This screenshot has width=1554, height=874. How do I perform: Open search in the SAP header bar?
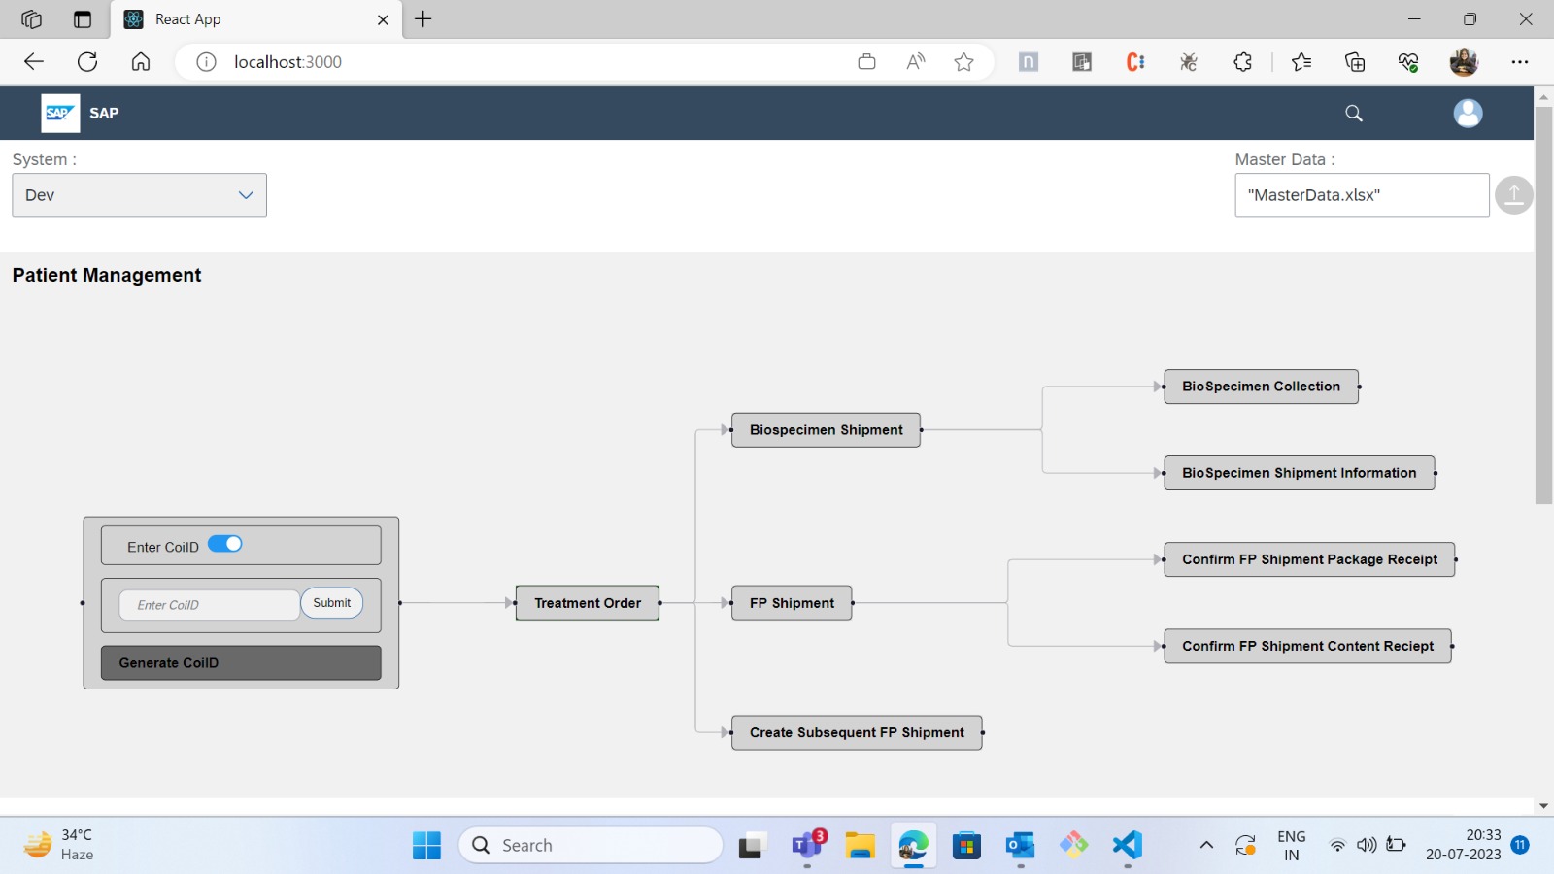1353,113
